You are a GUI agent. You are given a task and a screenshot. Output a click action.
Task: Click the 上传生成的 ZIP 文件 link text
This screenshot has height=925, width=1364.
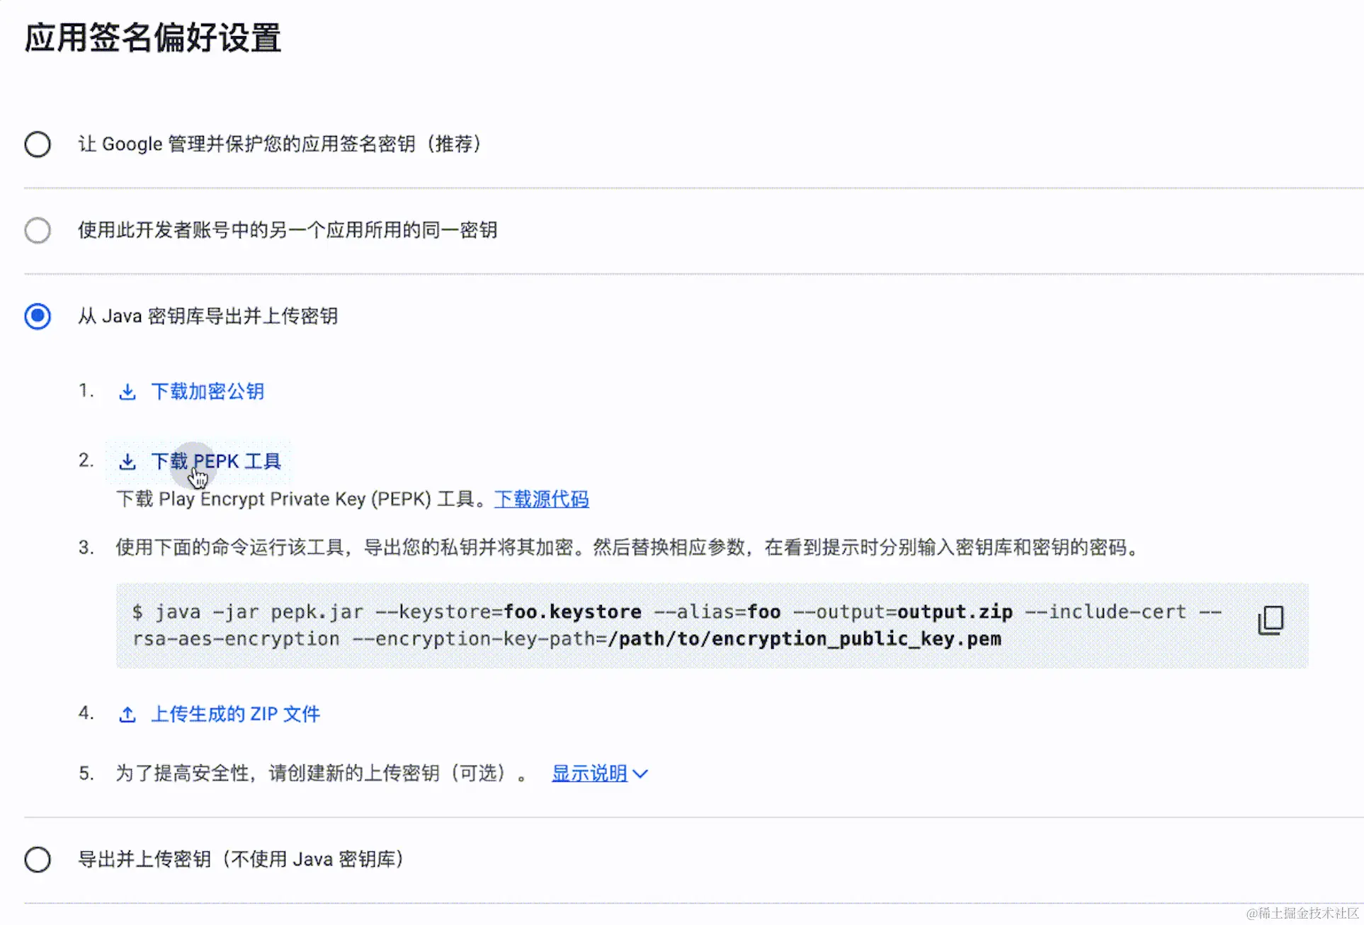pos(236,714)
